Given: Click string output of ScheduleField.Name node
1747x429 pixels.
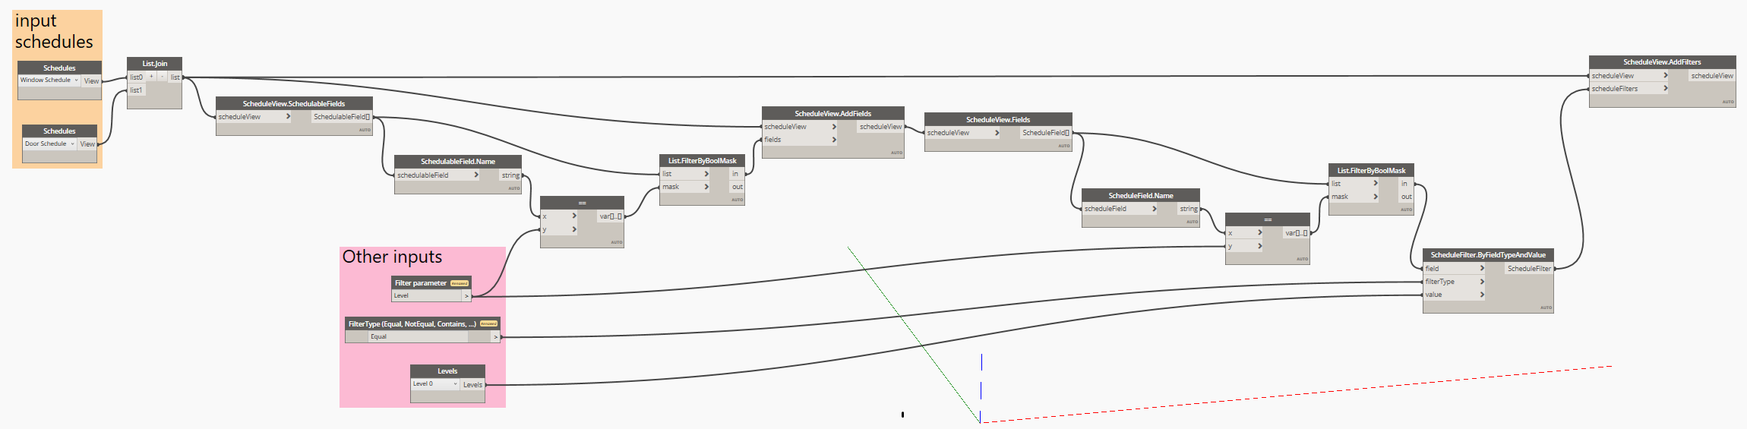Looking at the screenshot, I should click(x=1189, y=209).
